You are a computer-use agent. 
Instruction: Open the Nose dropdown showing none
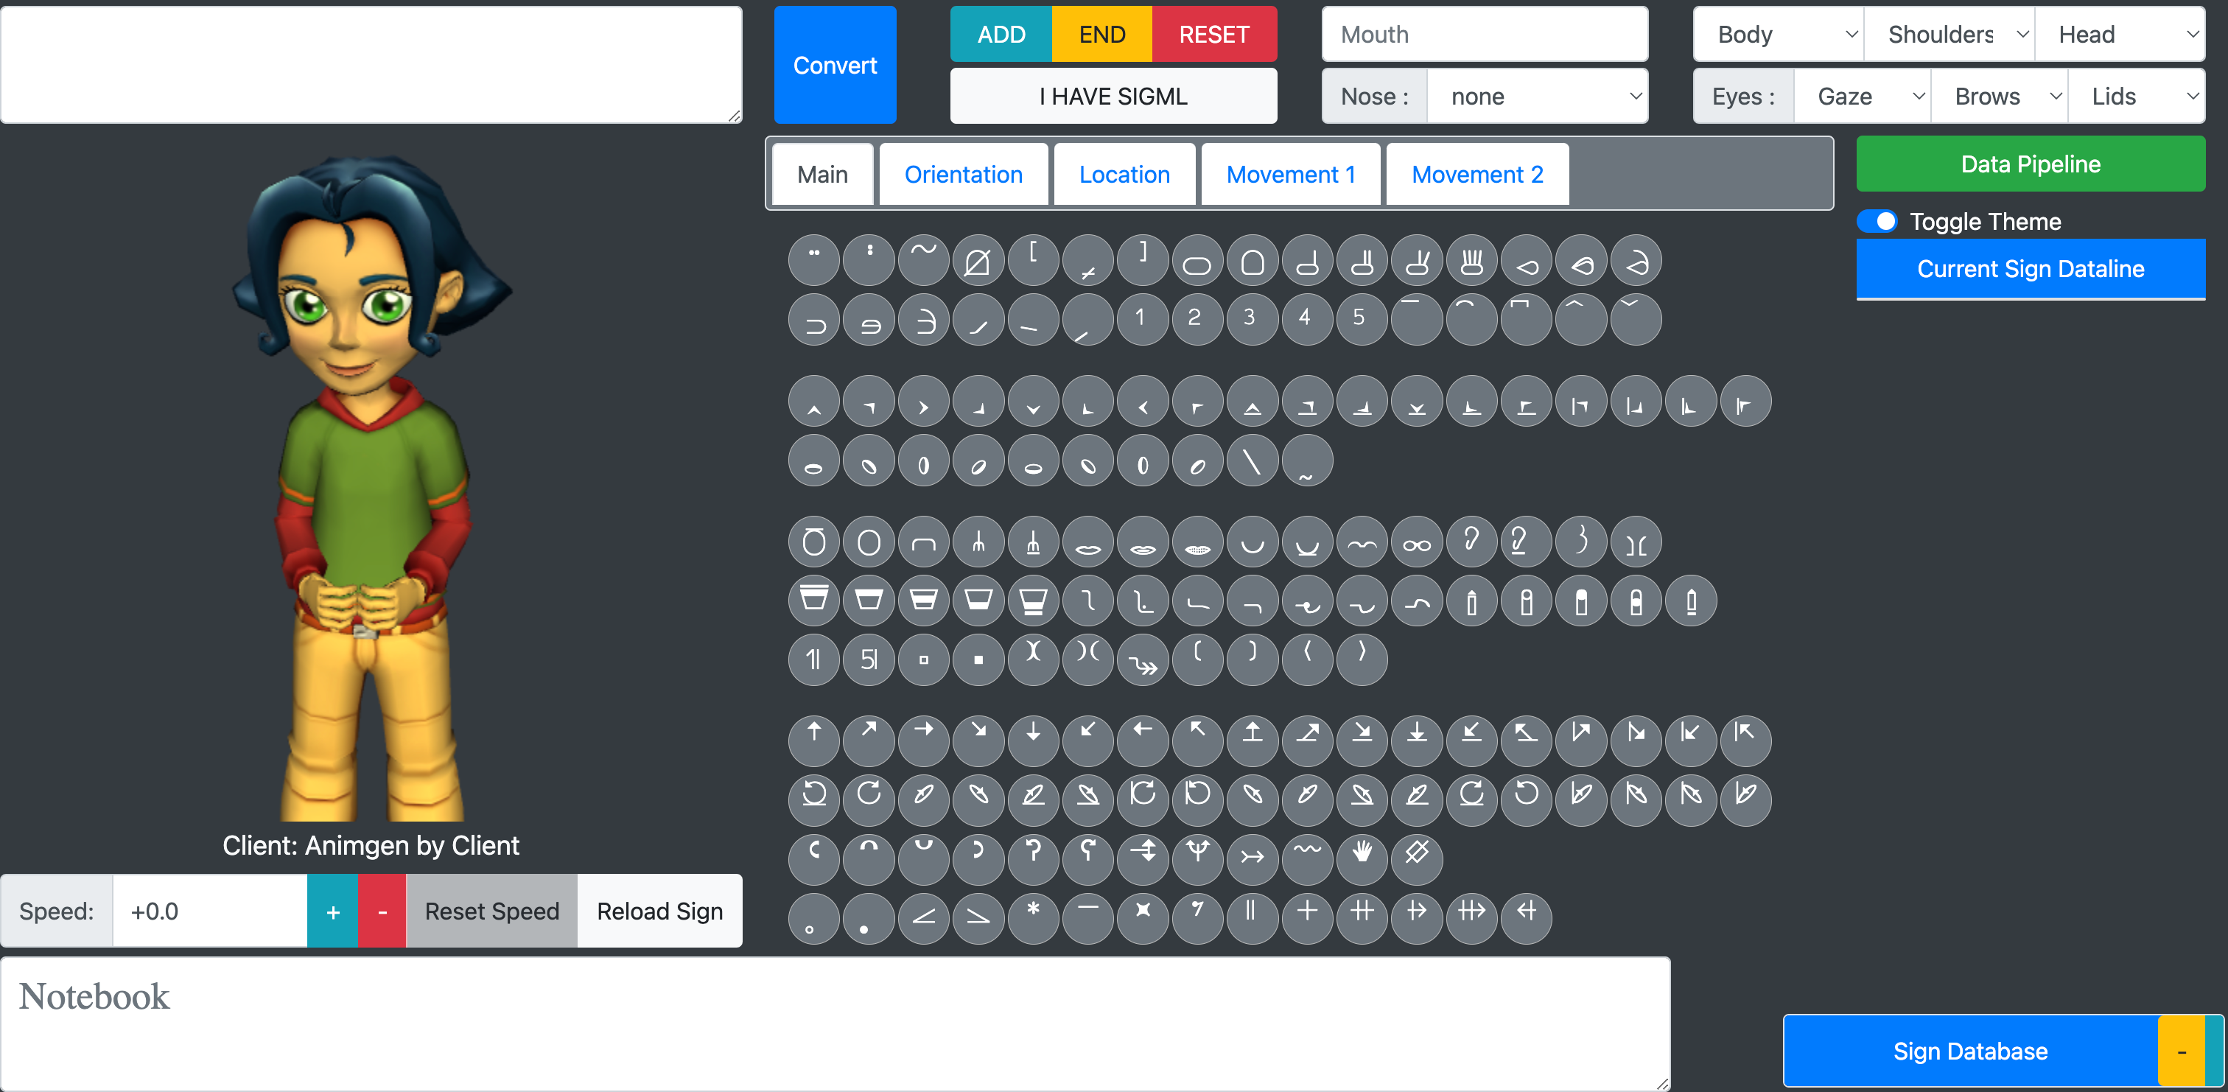coord(1538,96)
